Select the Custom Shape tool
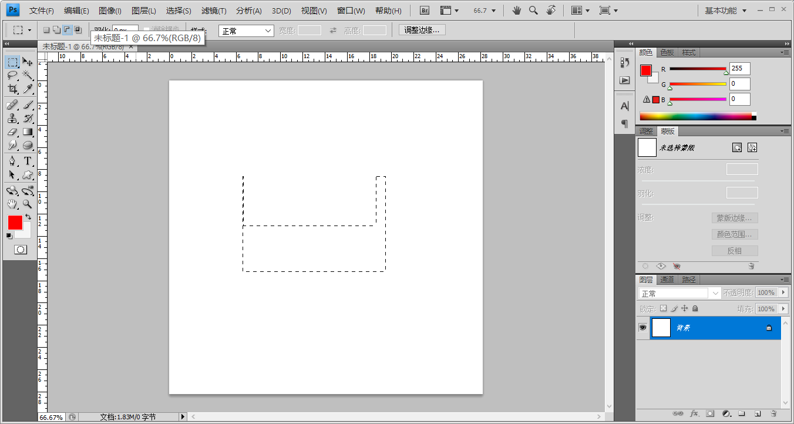Viewport: 794px width, 424px height. click(27, 174)
